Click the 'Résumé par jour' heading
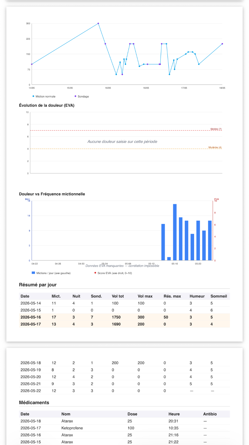Viewport: 249px width, 445px height. click(38, 285)
